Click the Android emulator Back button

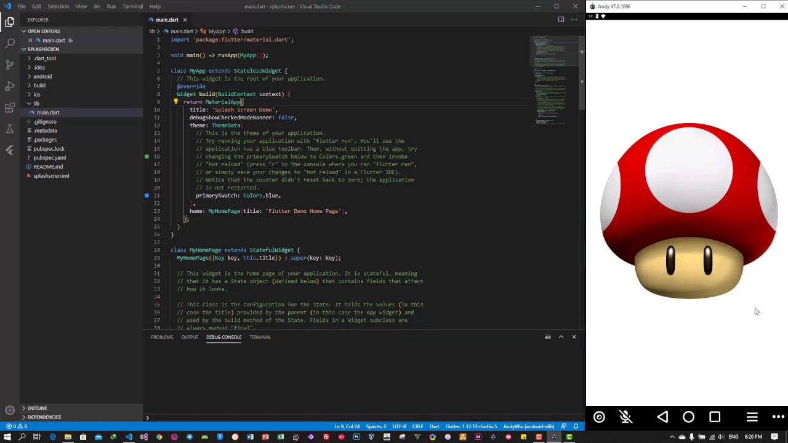click(662, 417)
